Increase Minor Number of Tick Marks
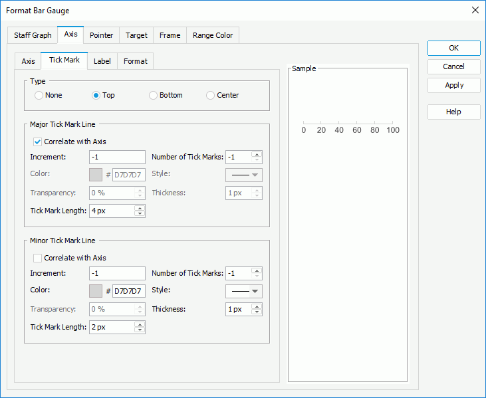Screen dimensions: 486x398 click(257, 270)
